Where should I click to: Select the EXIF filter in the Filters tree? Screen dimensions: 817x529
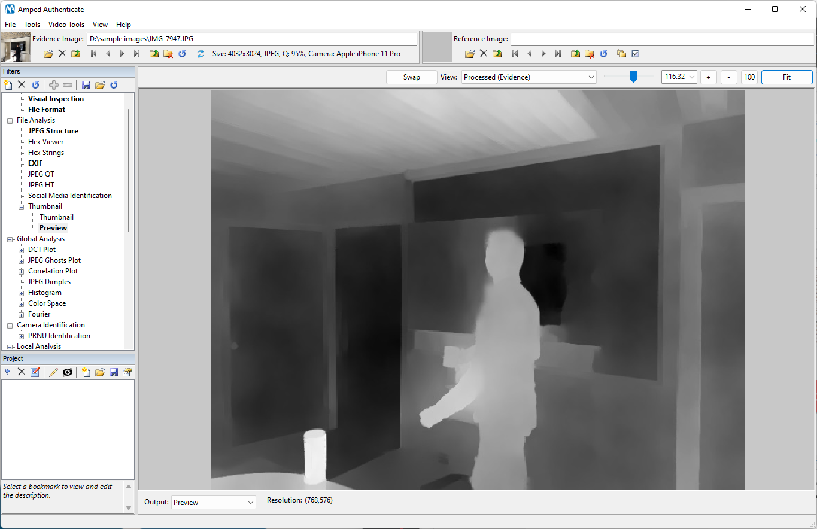coord(35,163)
